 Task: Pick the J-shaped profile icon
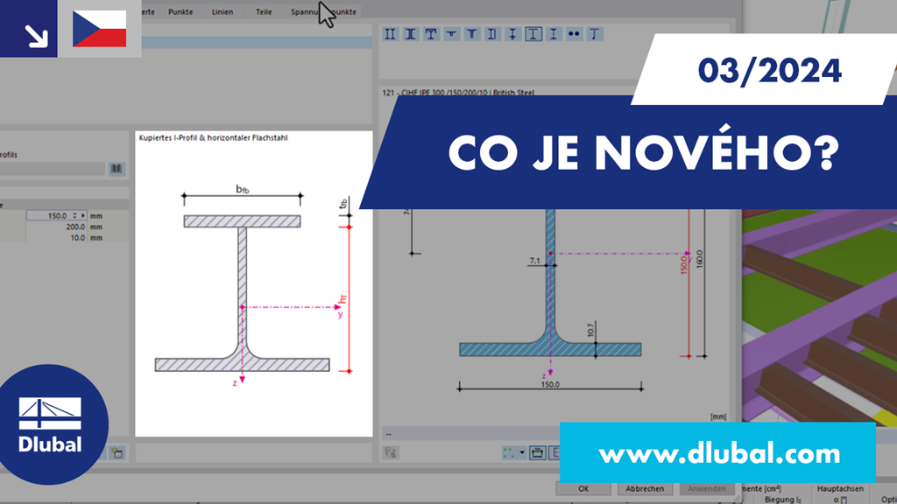click(595, 34)
